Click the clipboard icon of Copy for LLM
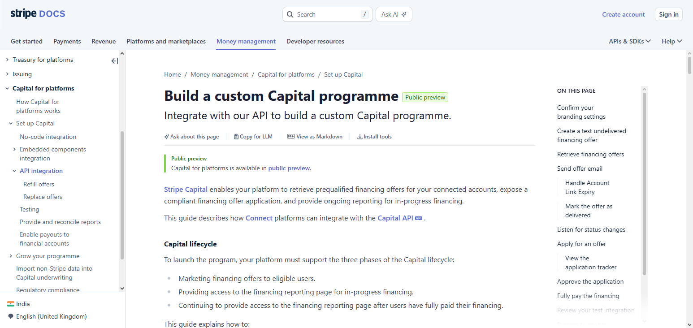The height and width of the screenshot is (328, 693). [x=236, y=137]
